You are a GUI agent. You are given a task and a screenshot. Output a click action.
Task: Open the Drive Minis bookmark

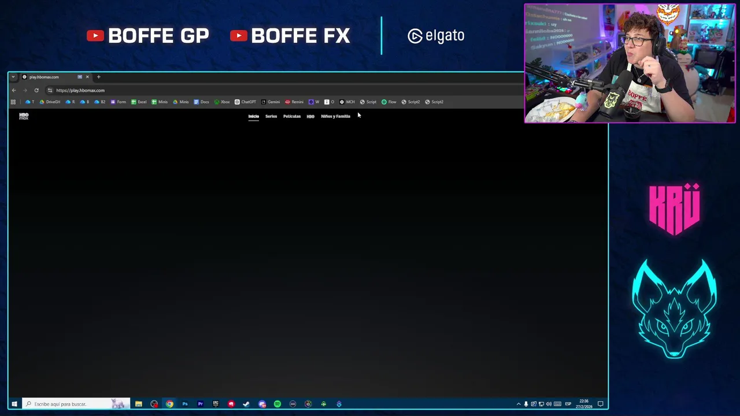click(180, 102)
